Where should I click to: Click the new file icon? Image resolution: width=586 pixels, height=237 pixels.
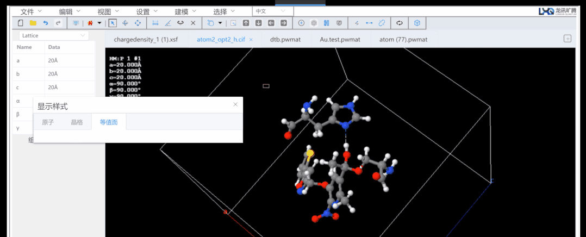point(21,23)
